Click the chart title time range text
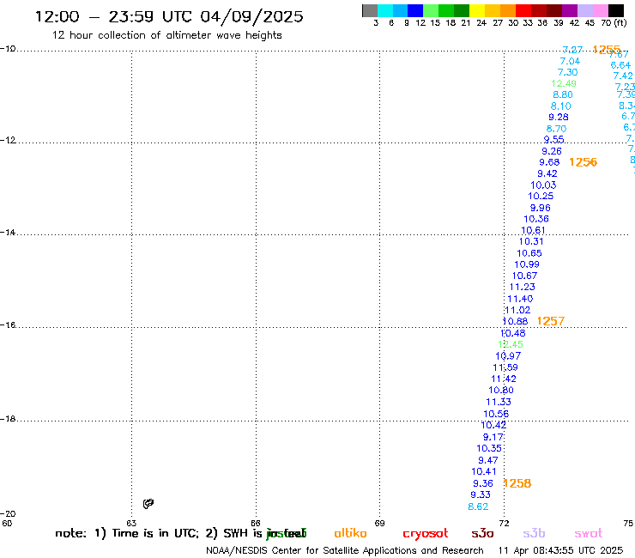This screenshot has width=635, height=558. tap(169, 16)
